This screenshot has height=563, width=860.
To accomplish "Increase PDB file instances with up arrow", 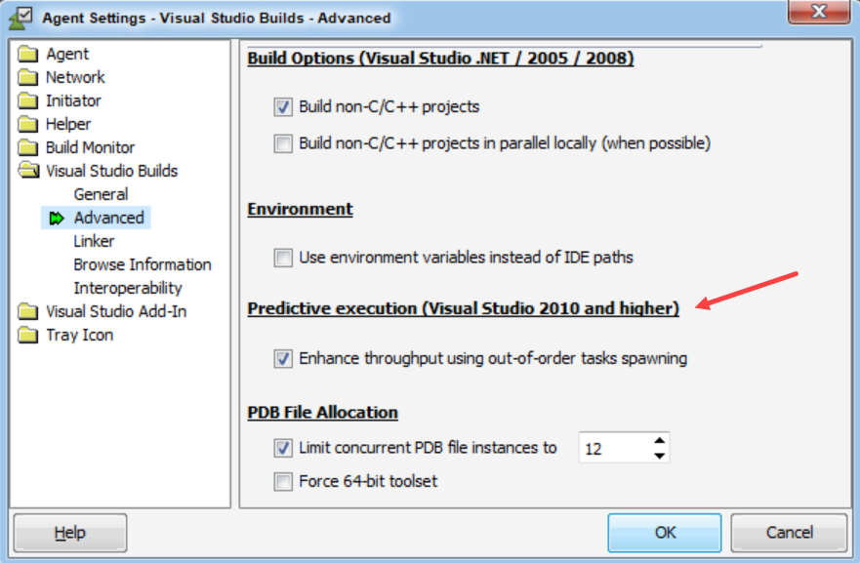I will pos(660,441).
